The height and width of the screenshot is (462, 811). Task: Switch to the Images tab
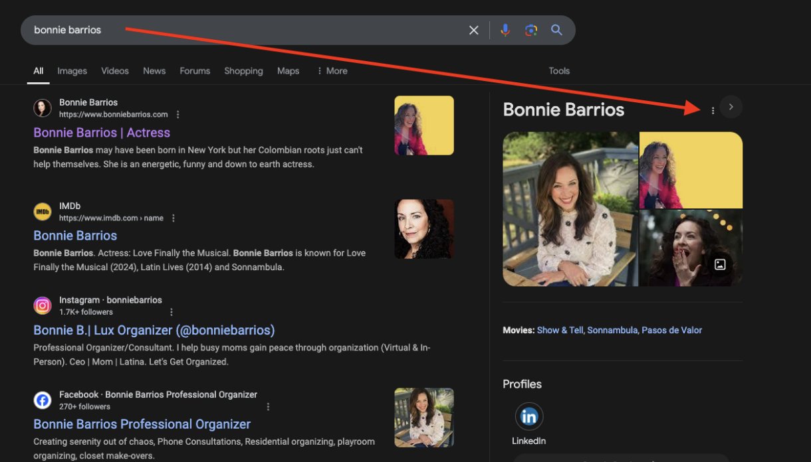click(72, 71)
